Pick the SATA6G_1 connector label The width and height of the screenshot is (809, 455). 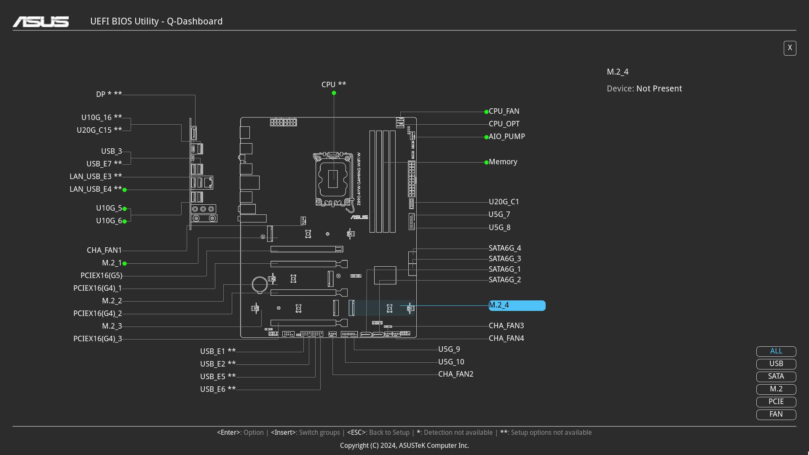505,269
